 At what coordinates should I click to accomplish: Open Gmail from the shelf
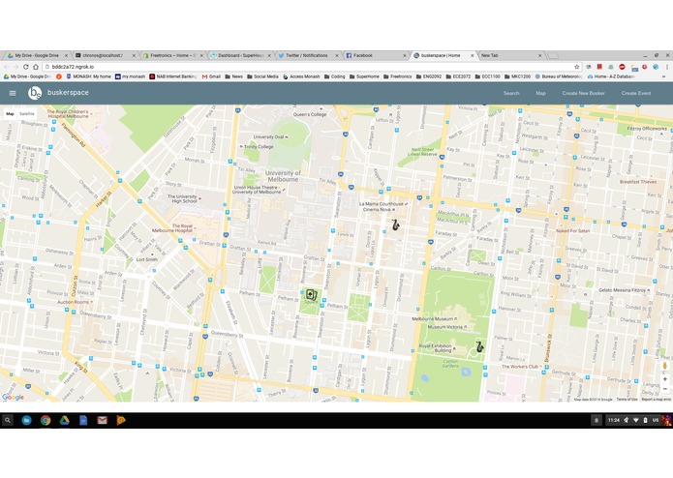(102, 420)
